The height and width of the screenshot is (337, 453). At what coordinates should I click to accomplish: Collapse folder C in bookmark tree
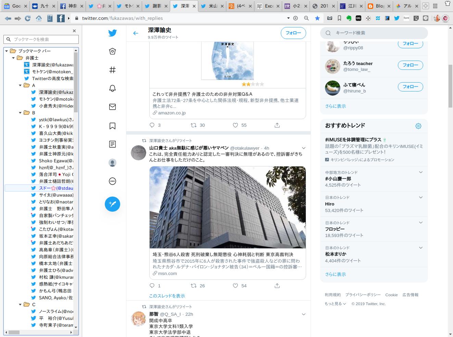pyautogui.click(x=20, y=304)
